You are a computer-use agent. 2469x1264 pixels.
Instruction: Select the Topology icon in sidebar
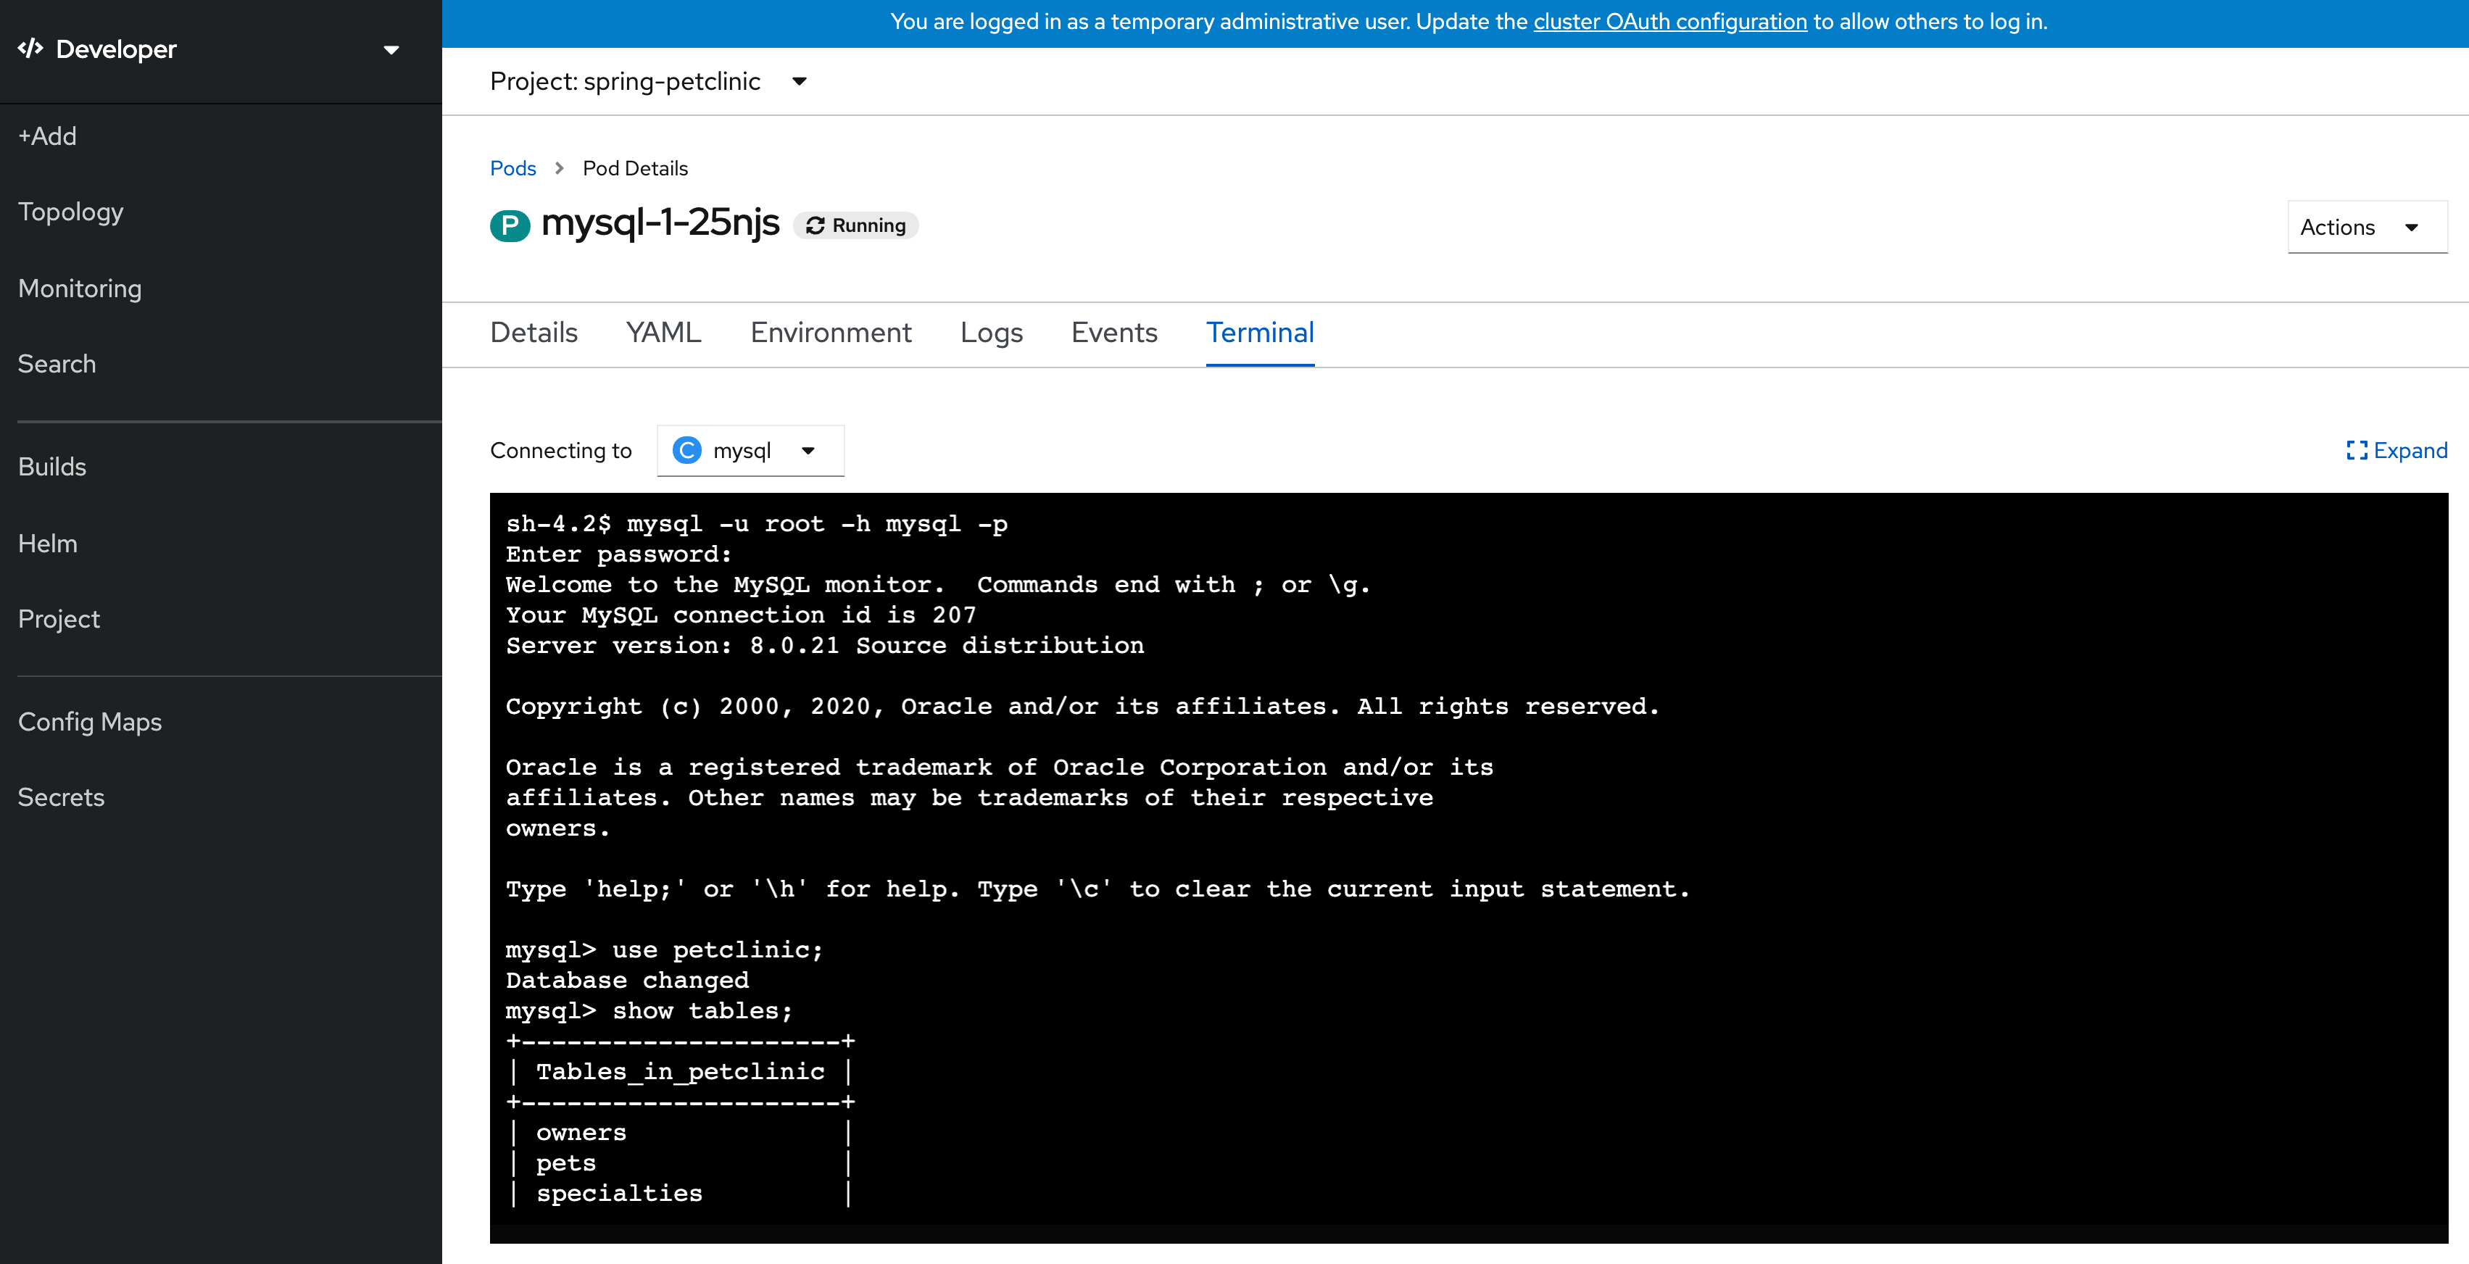(x=72, y=211)
